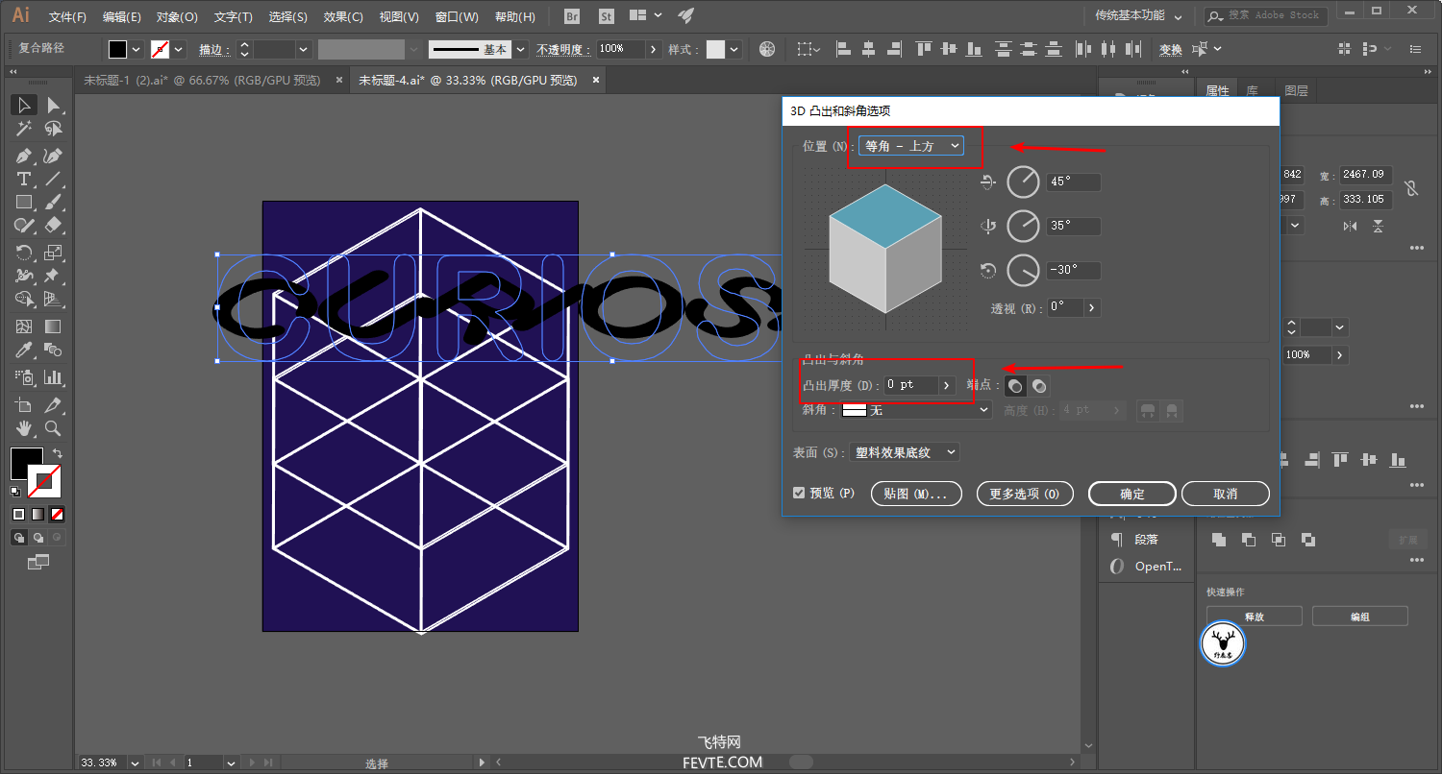Switch to 未标题-1 (2).ai document tab

[x=202, y=81]
